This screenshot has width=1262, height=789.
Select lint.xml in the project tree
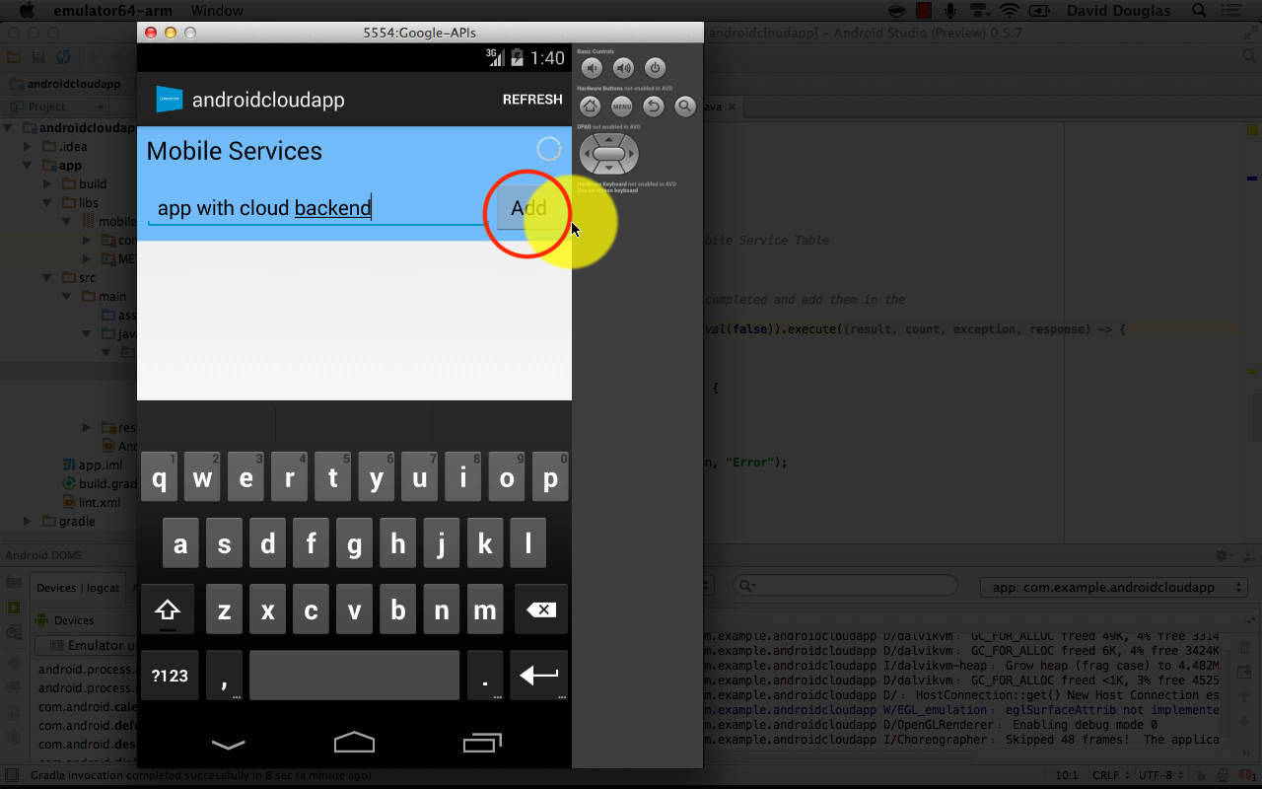pyautogui.click(x=99, y=503)
